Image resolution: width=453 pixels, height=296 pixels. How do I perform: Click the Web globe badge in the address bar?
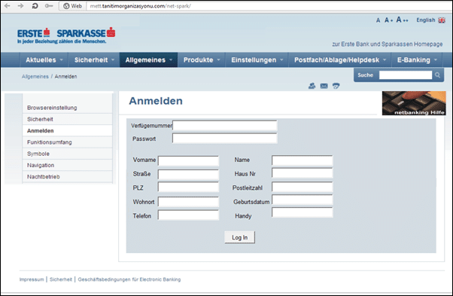click(72, 6)
